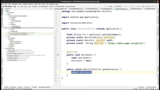This screenshot has width=160, height=90.
Task: Click the MVVMExample2 breadcrumb
Action: tap(7, 6)
